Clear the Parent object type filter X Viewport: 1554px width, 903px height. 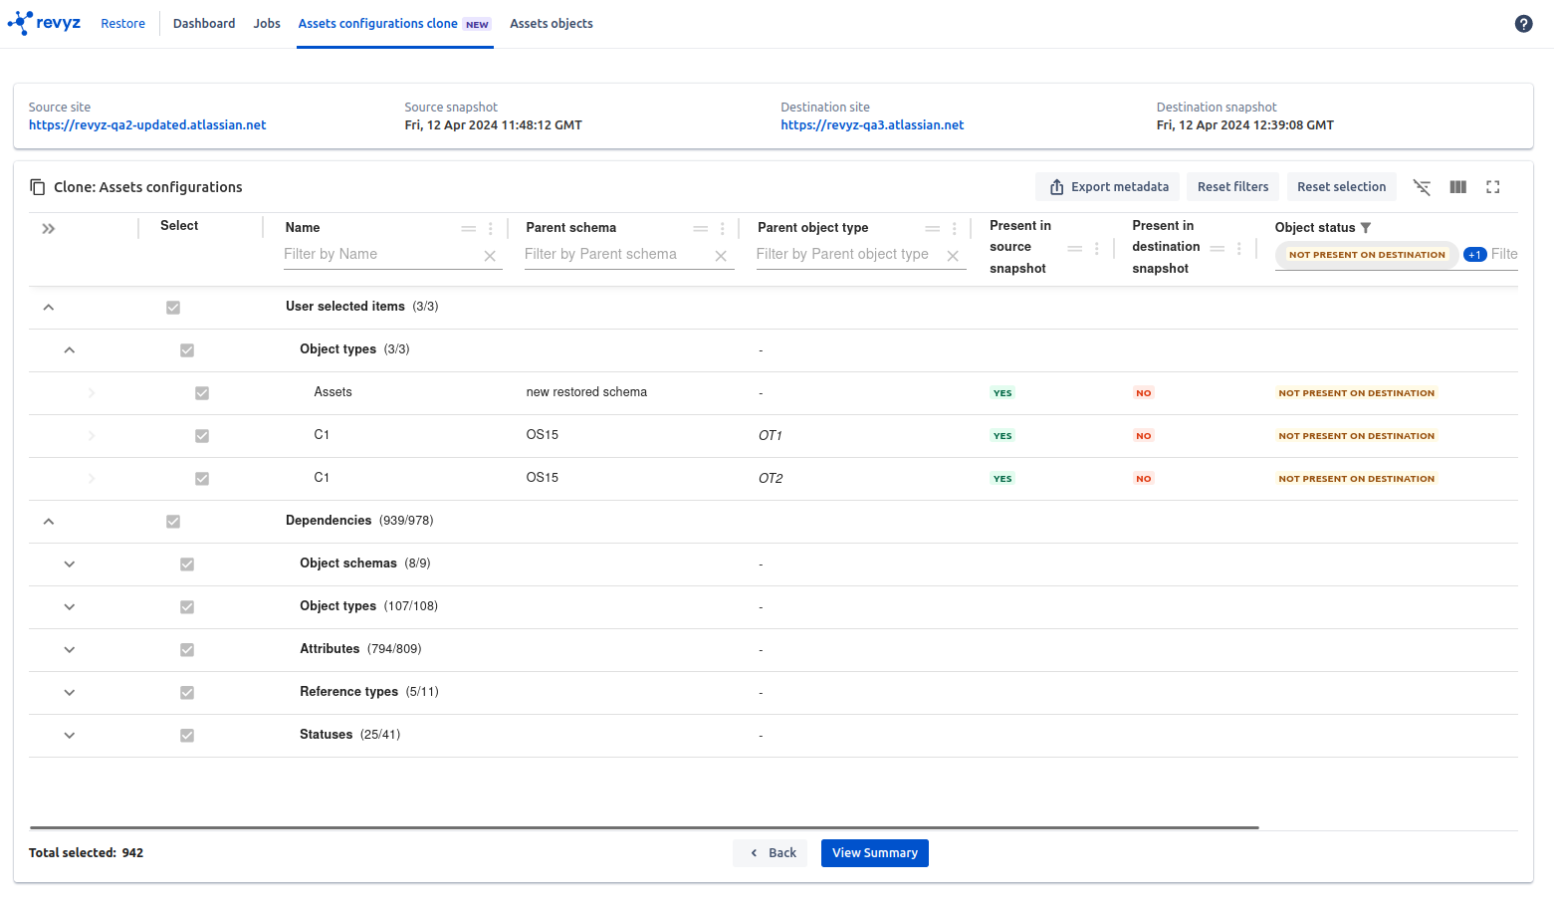coord(953,256)
